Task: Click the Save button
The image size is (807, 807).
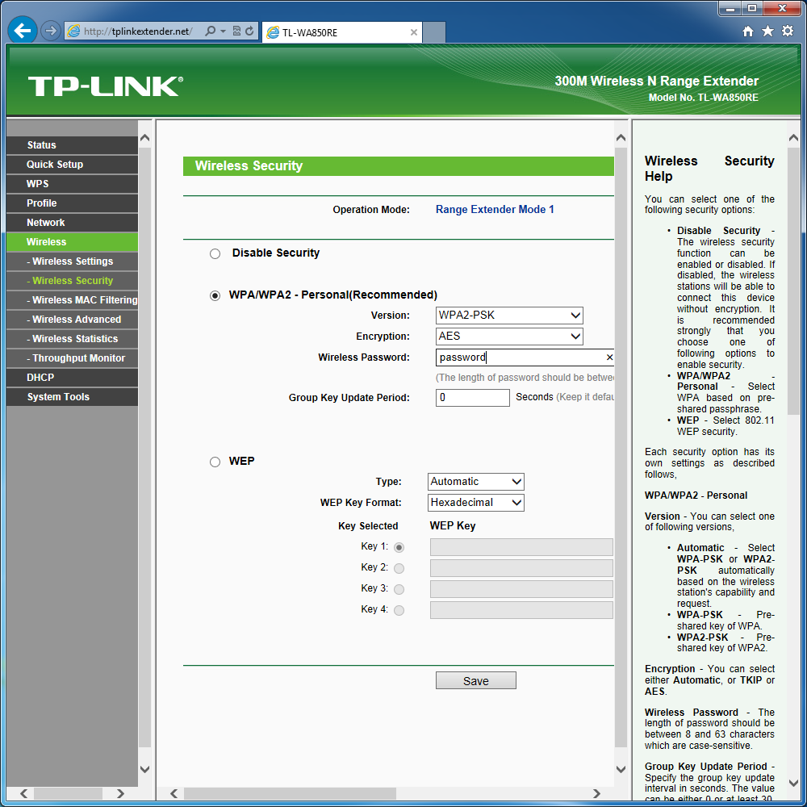Action: click(x=475, y=680)
